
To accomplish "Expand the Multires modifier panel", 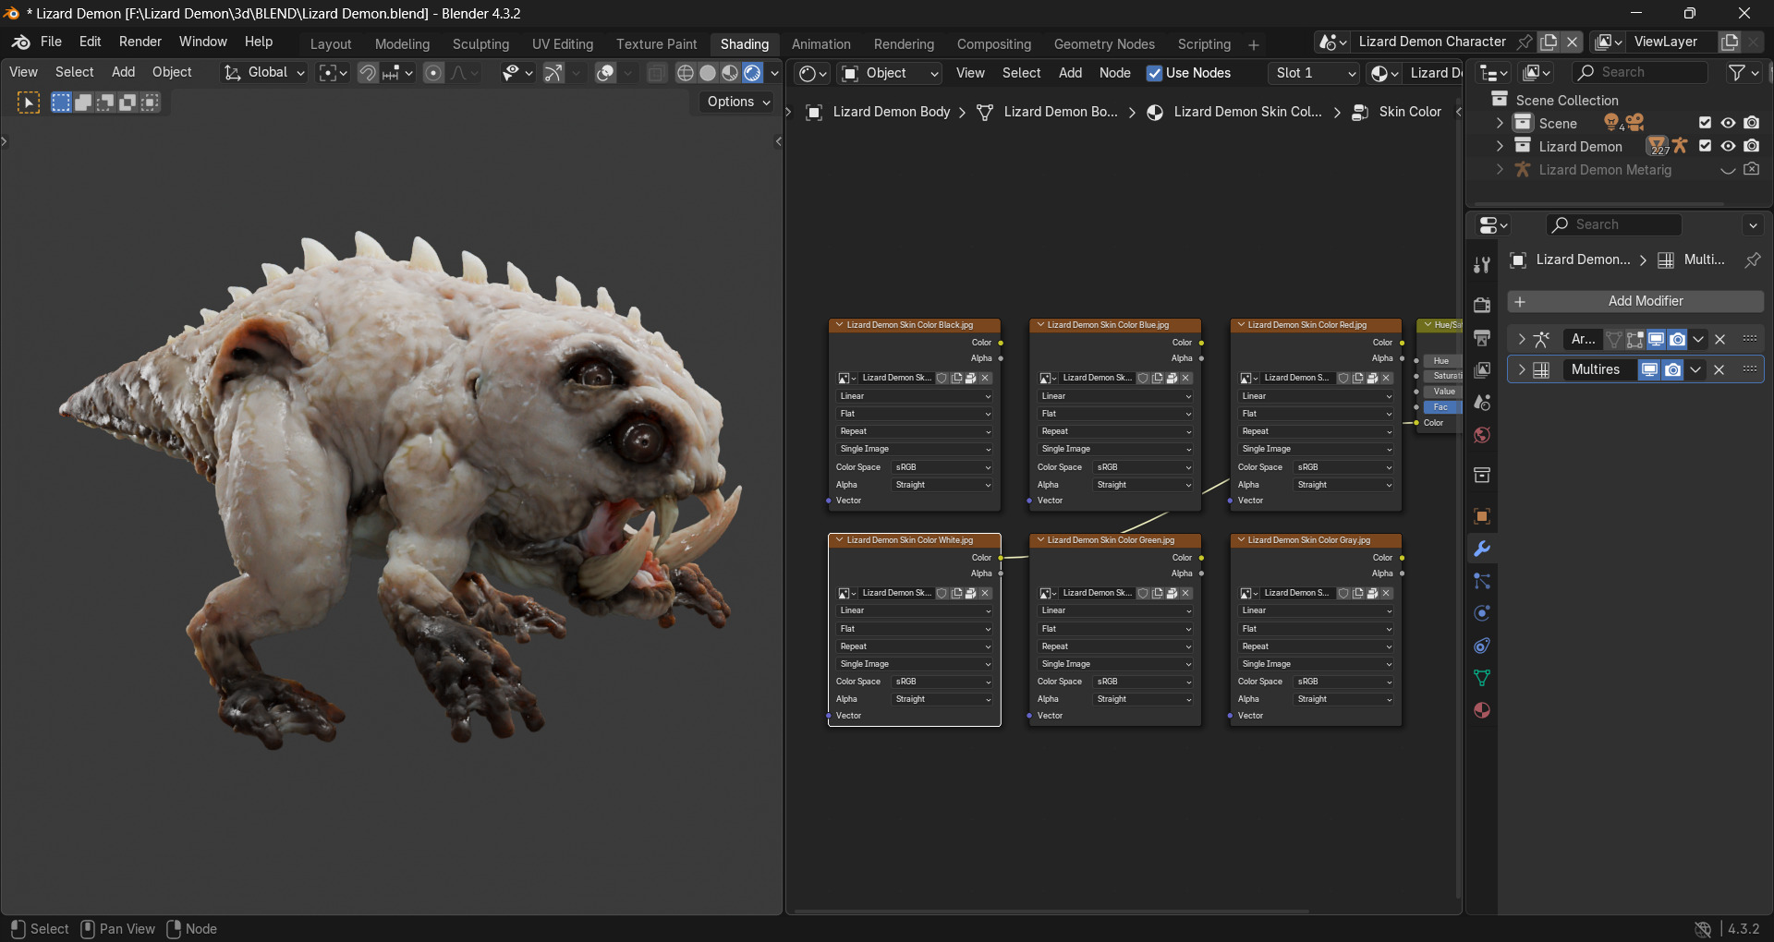I will [x=1522, y=369].
